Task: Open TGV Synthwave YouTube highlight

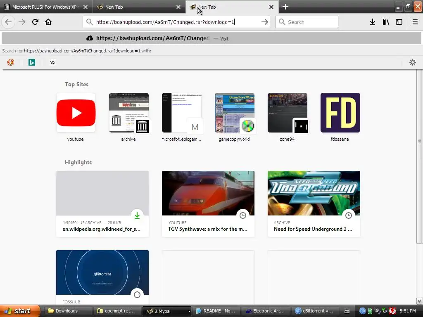Action: pyautogui.click(x=208, y=204)
